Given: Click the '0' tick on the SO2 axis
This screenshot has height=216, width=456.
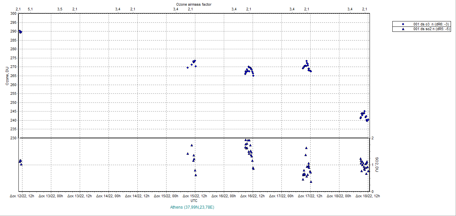Looking at the screenshot, I should (372, 192).
